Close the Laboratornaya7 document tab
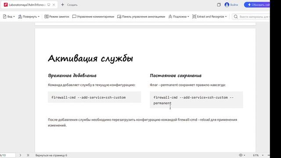The image size is (281, 158). pos(54,5)
